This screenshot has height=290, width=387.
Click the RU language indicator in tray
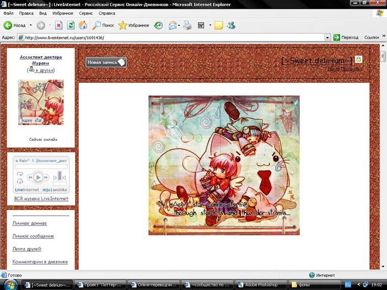pos(348,284)
